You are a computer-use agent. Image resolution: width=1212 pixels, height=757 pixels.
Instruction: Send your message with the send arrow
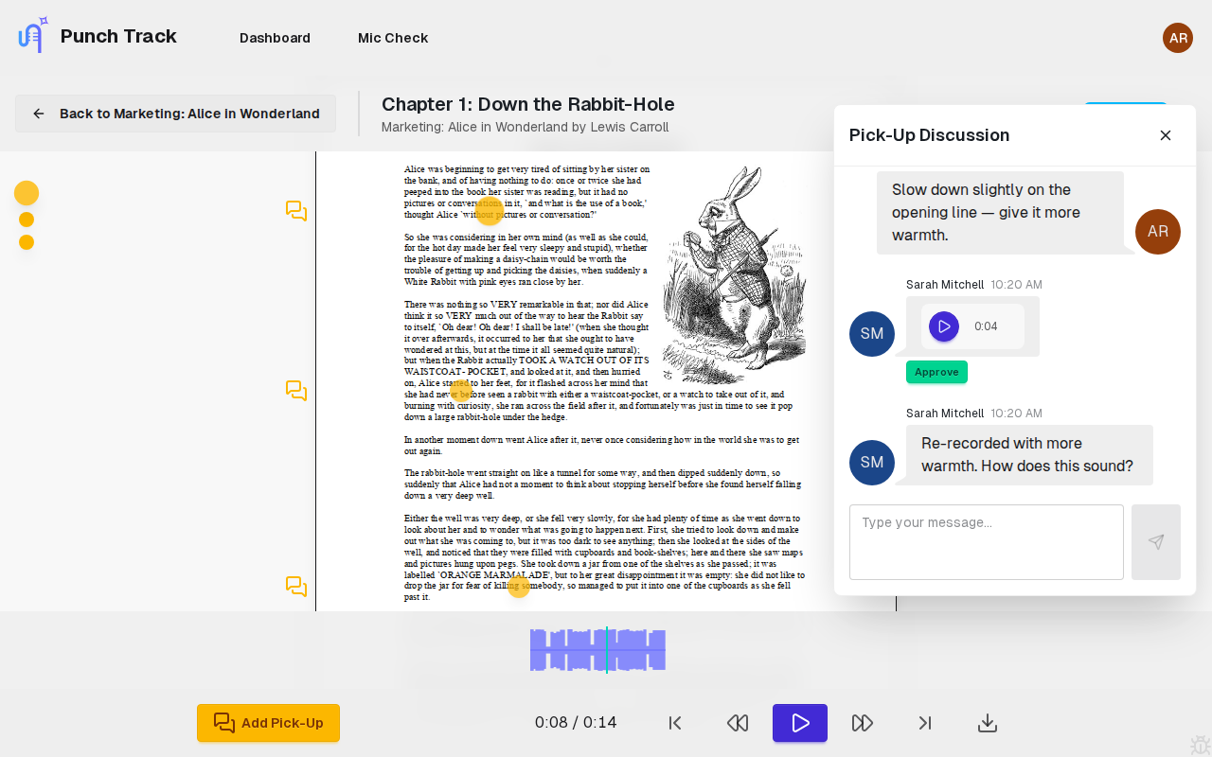point(1156,541)
